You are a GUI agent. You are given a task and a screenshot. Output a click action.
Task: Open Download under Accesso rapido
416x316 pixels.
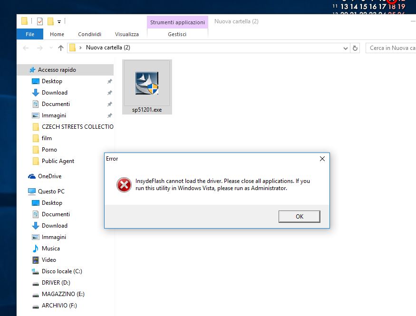click(x=54, y=93)
